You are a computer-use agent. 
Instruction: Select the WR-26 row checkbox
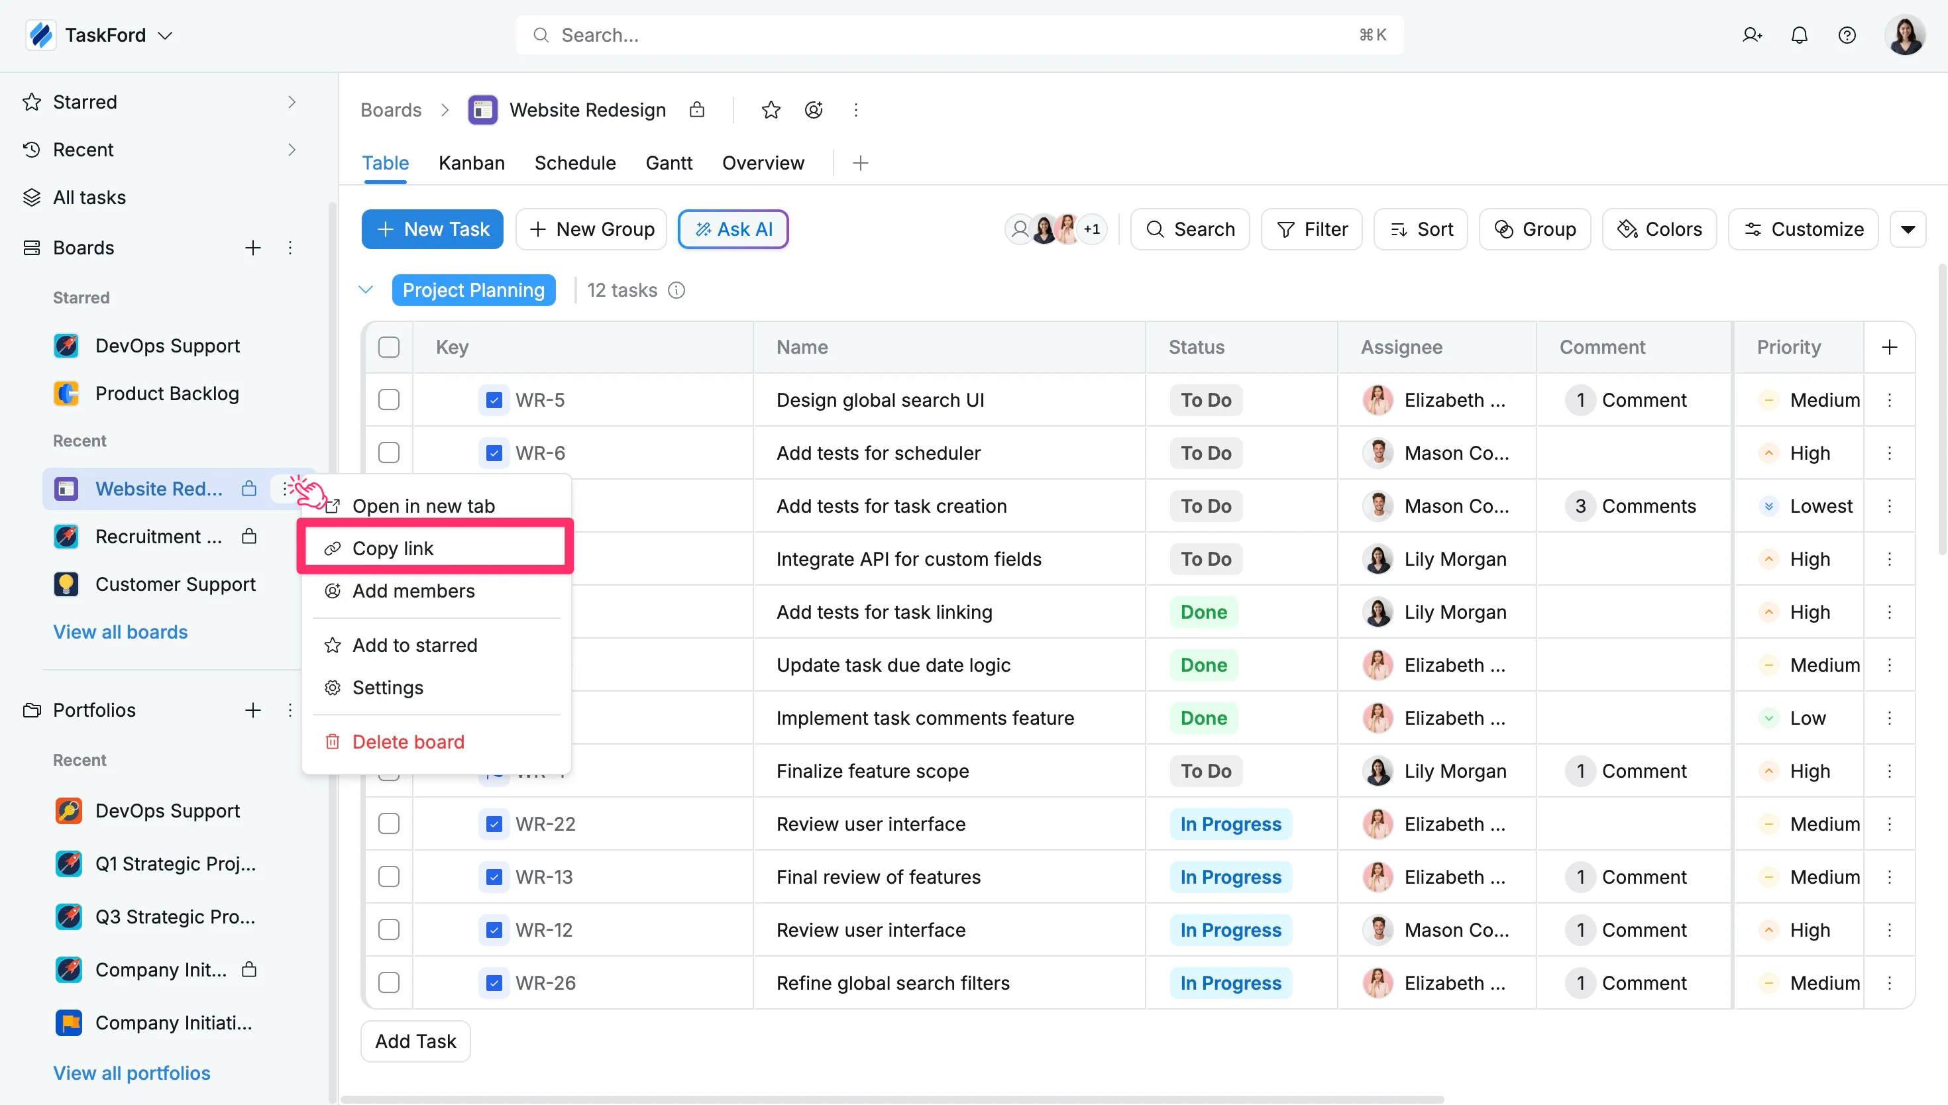coord(388,983)
